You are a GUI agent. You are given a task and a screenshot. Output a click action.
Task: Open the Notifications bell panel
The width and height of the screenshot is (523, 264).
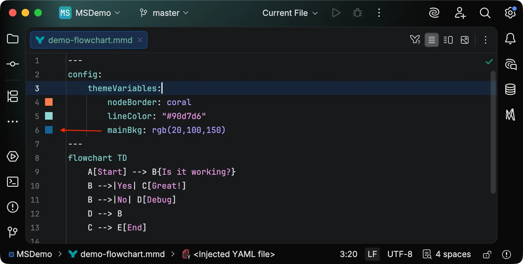pos(510,39)
